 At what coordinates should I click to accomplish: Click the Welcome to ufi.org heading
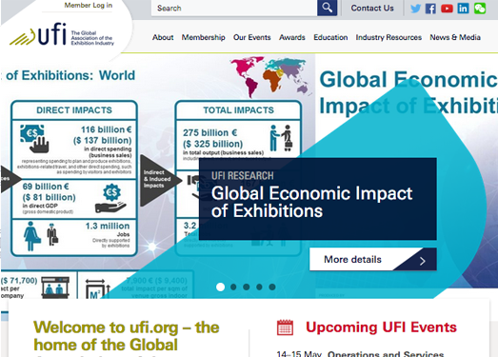pyautogui.click(x=127, y=336)
